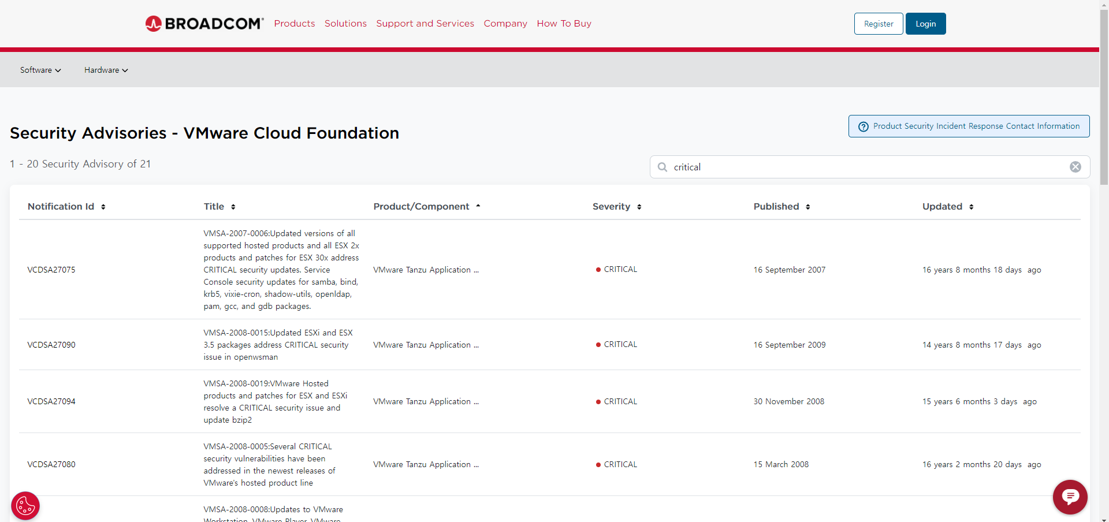Click product cell in VCDSA27080 row
Screen dimensions: 1109x522
tap(426, 464)
